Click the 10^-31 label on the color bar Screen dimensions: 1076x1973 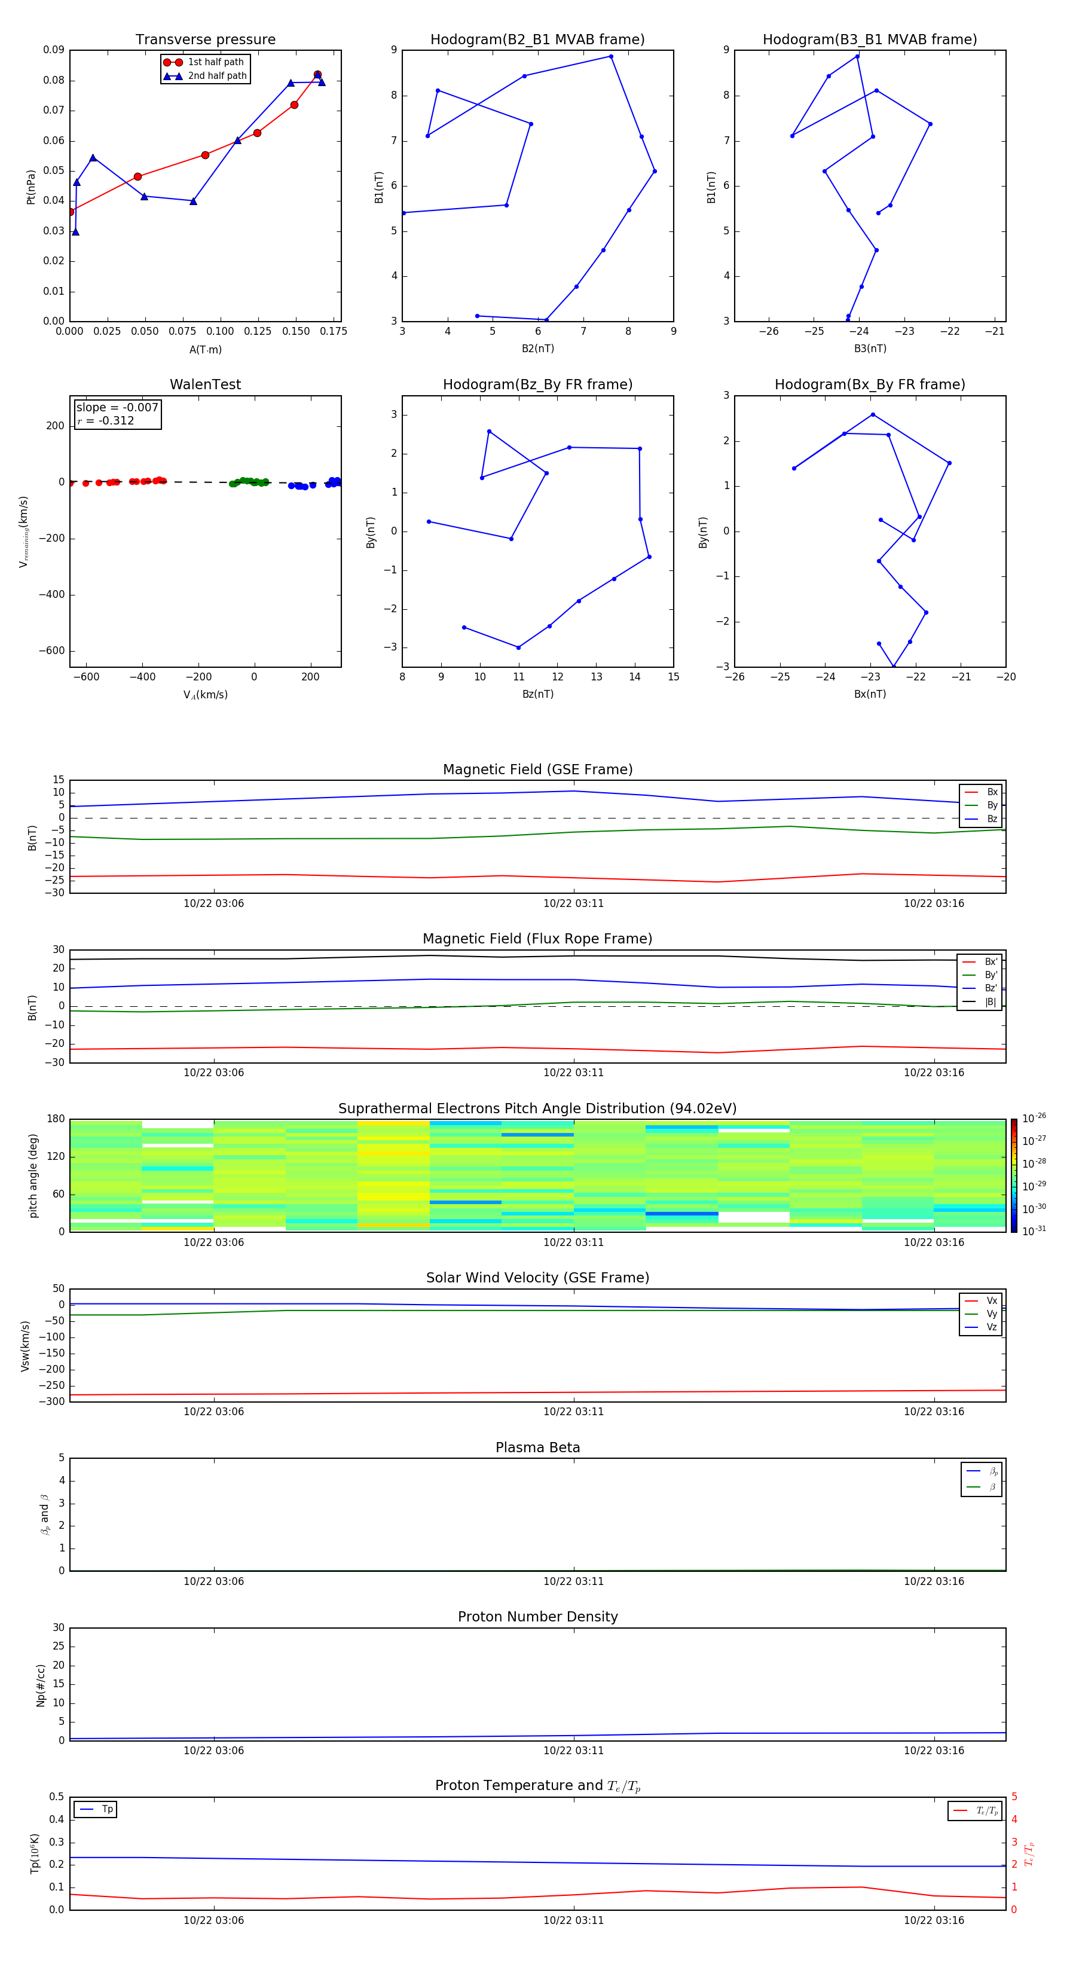(1034, 1231)
